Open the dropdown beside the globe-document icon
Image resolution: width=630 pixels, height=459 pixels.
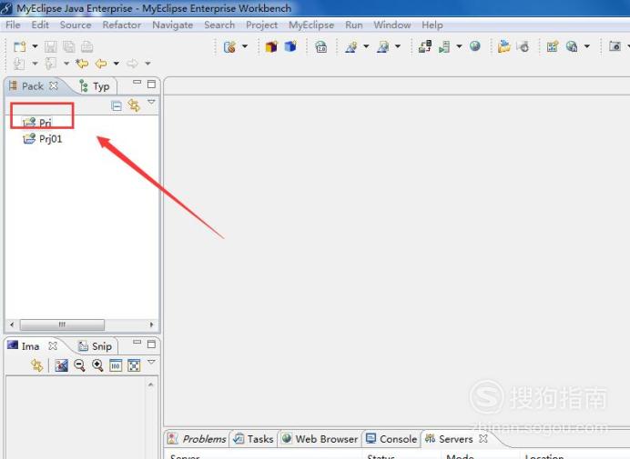click(587, 46)
